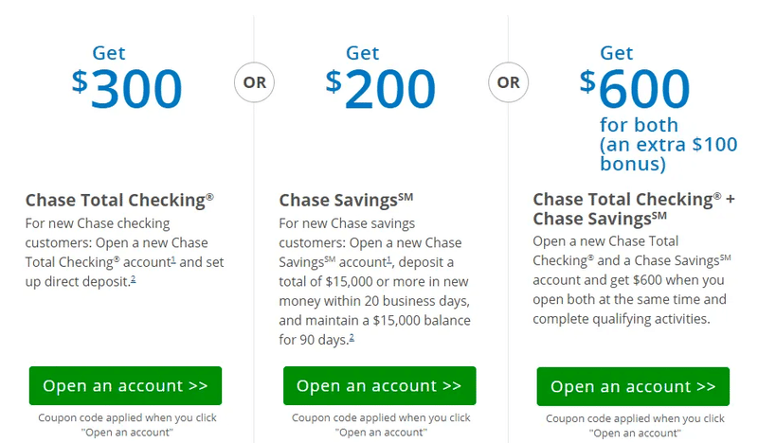
Task: Click Open an account under Chase Savings offer
Action: coord(380,385)
